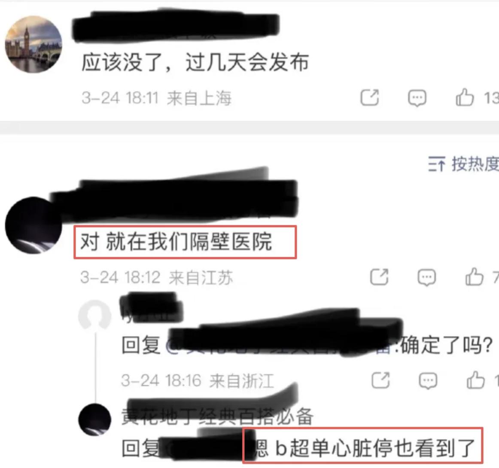Tap the mentioned user after 回复 in 确定了吗
Screen dimensions: 499x468
[x=280, y=345]
